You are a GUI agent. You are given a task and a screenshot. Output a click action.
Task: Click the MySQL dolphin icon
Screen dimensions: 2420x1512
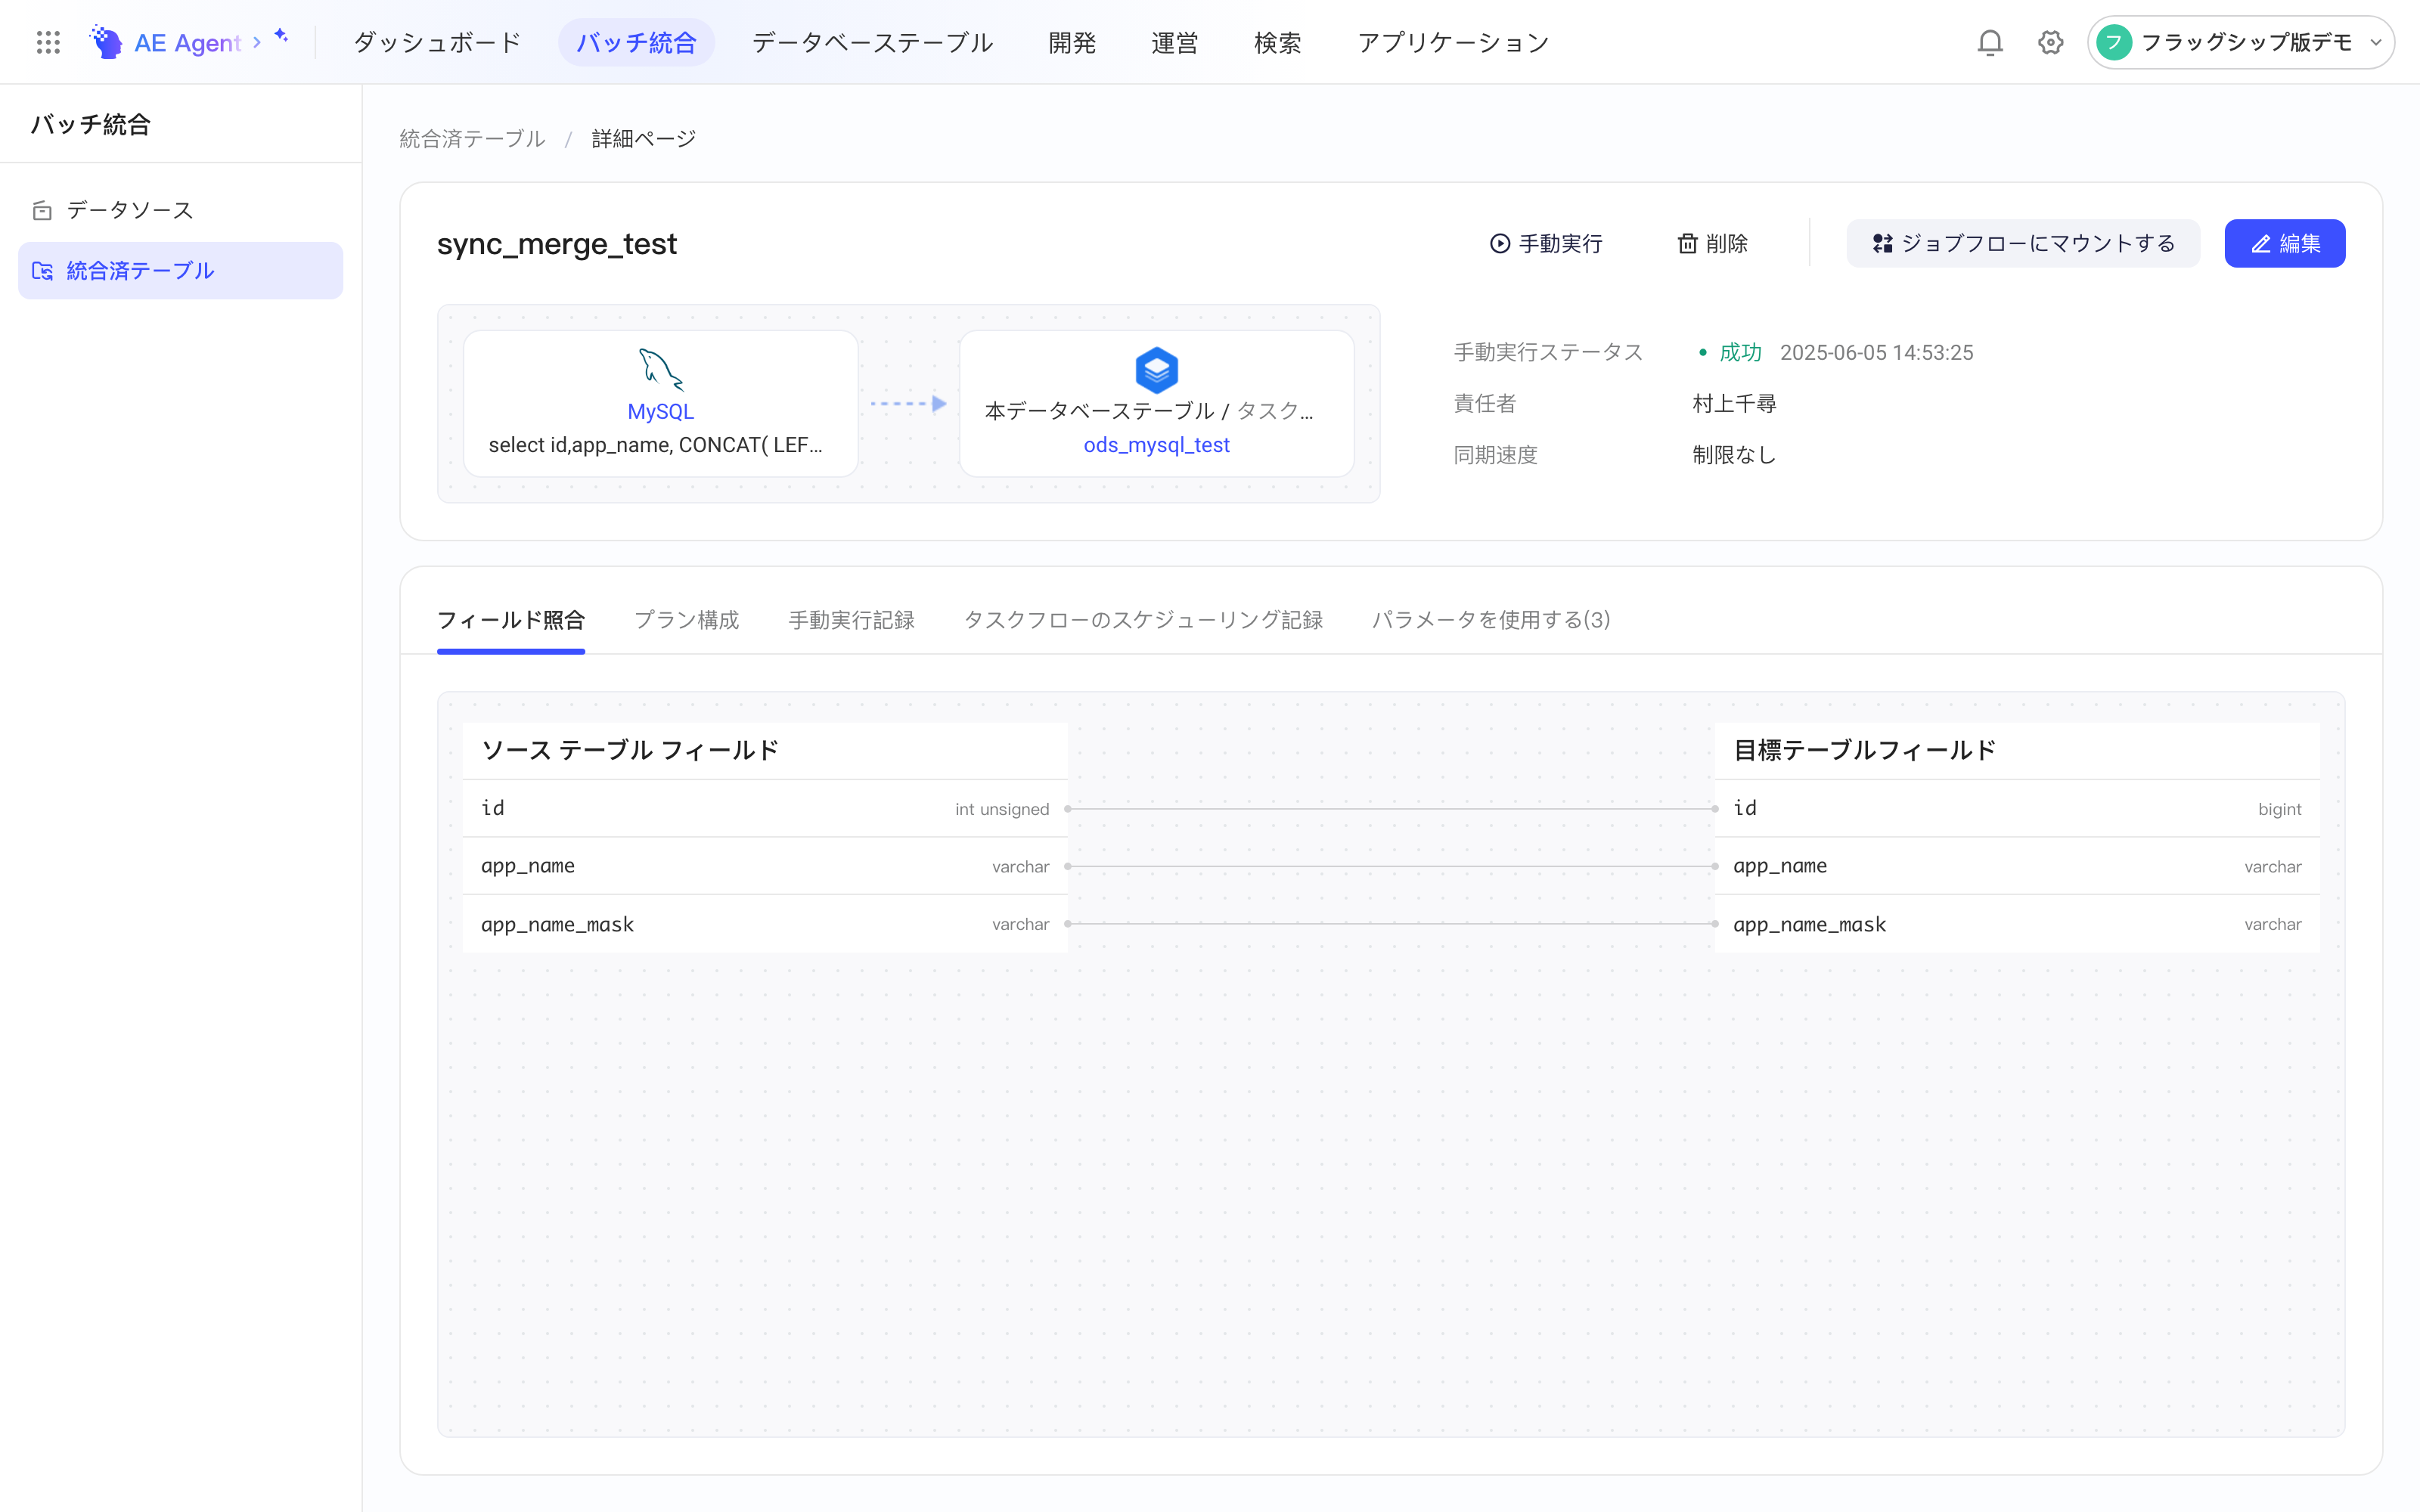660,369
